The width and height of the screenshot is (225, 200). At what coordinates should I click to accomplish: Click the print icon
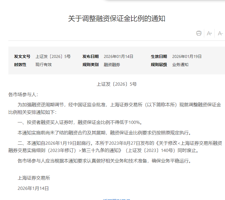(199, 33)
